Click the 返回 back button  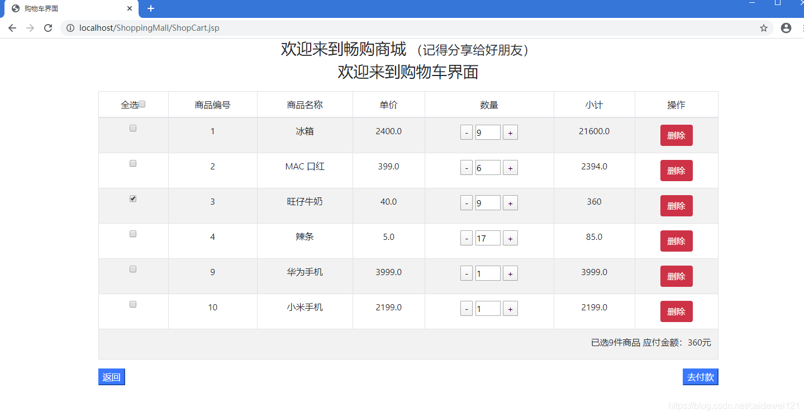[112, 377]
